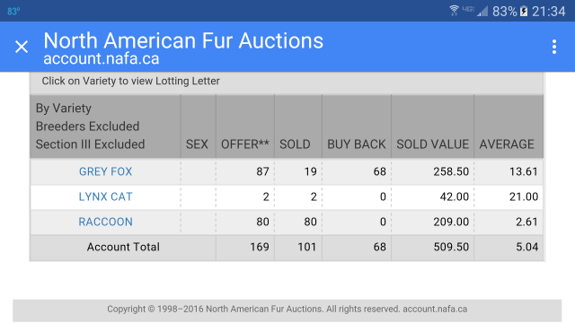Select the AVERAGE column header

(x=507, y=144)
